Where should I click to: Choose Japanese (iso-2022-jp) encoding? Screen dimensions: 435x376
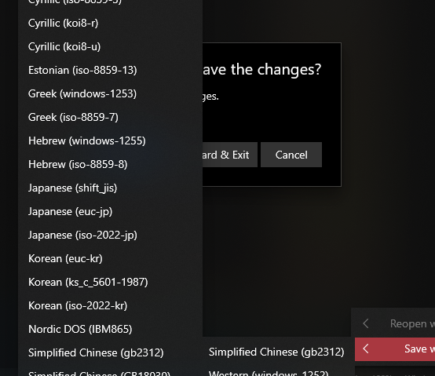click(110, 235)
